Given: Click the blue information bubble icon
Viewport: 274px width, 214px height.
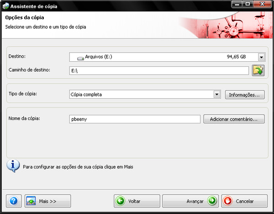Looking at the screenshot, I should [13, 166].
